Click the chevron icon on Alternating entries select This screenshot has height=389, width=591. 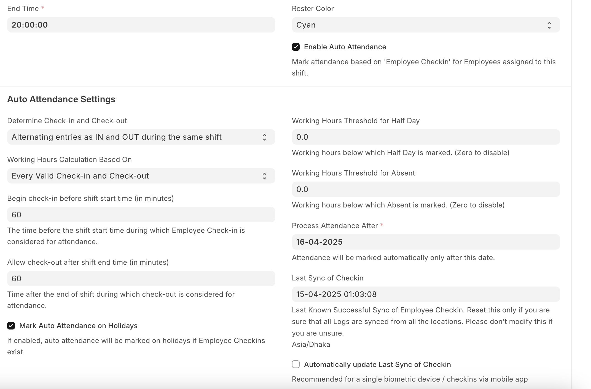tap(264, 137)
